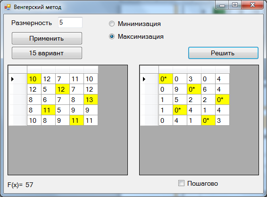Screen dimensions: 267x197
Task: Maximize the Венгерский метод window
Action: [235, 5]
